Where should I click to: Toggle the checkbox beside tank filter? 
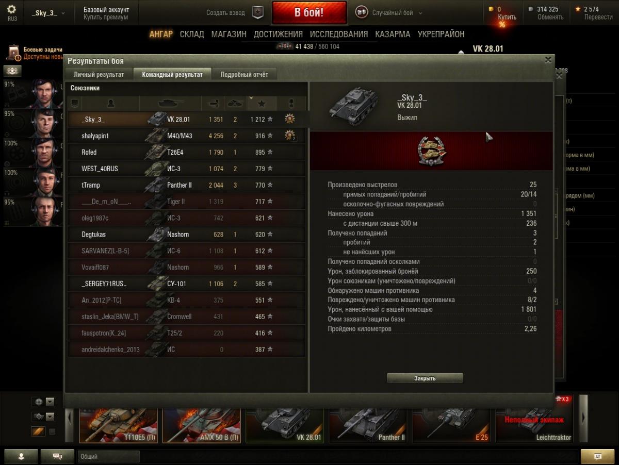coord(52,431)
